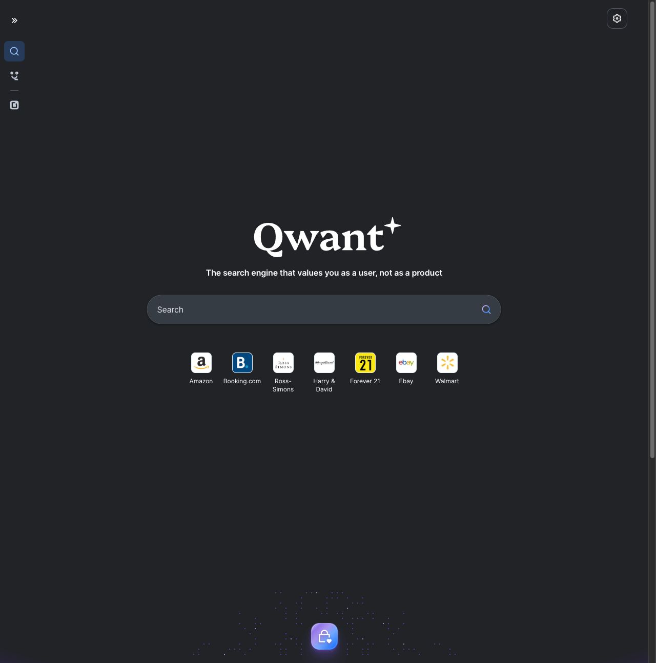The height and width of the screenshot is (663, 656).
Task: Select the search icon in sidebar
Action: [x=14, y=51]
